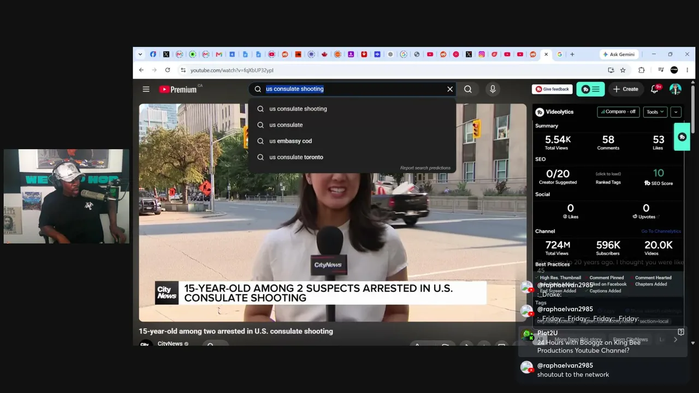Open the TubeBuddy menu button

click(x=590, y=89)
